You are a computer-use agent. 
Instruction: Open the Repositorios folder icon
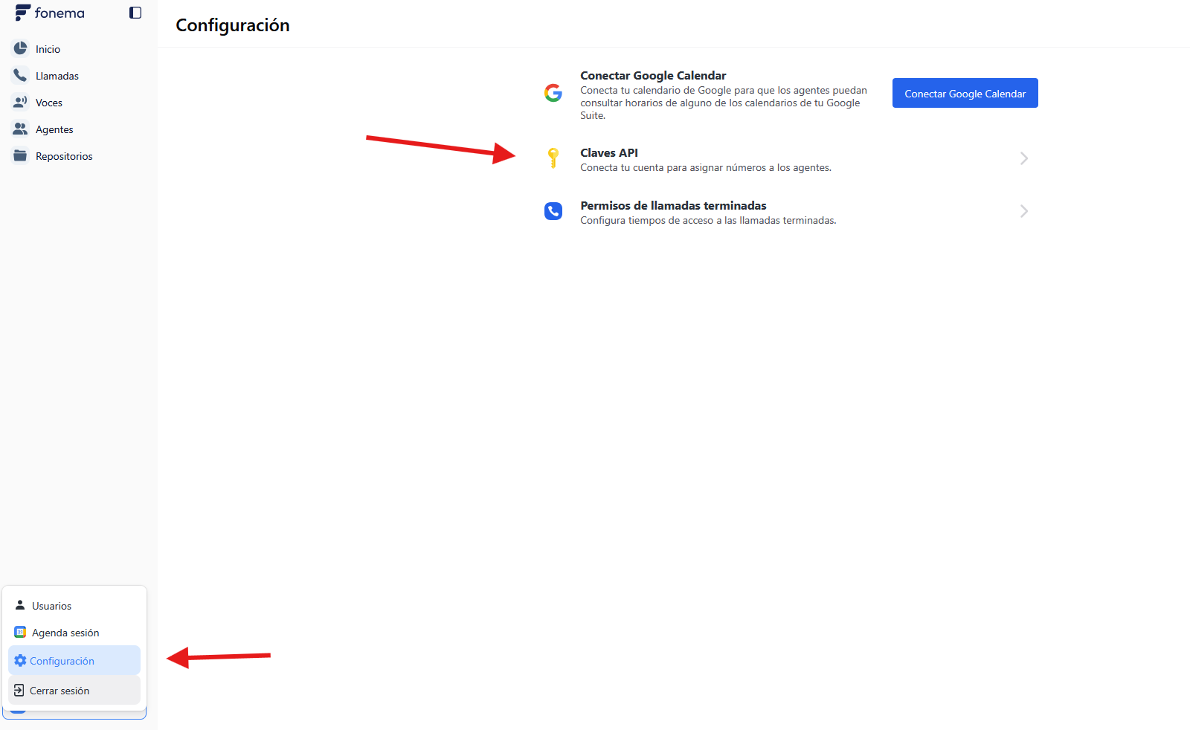(x=20, y=155)
